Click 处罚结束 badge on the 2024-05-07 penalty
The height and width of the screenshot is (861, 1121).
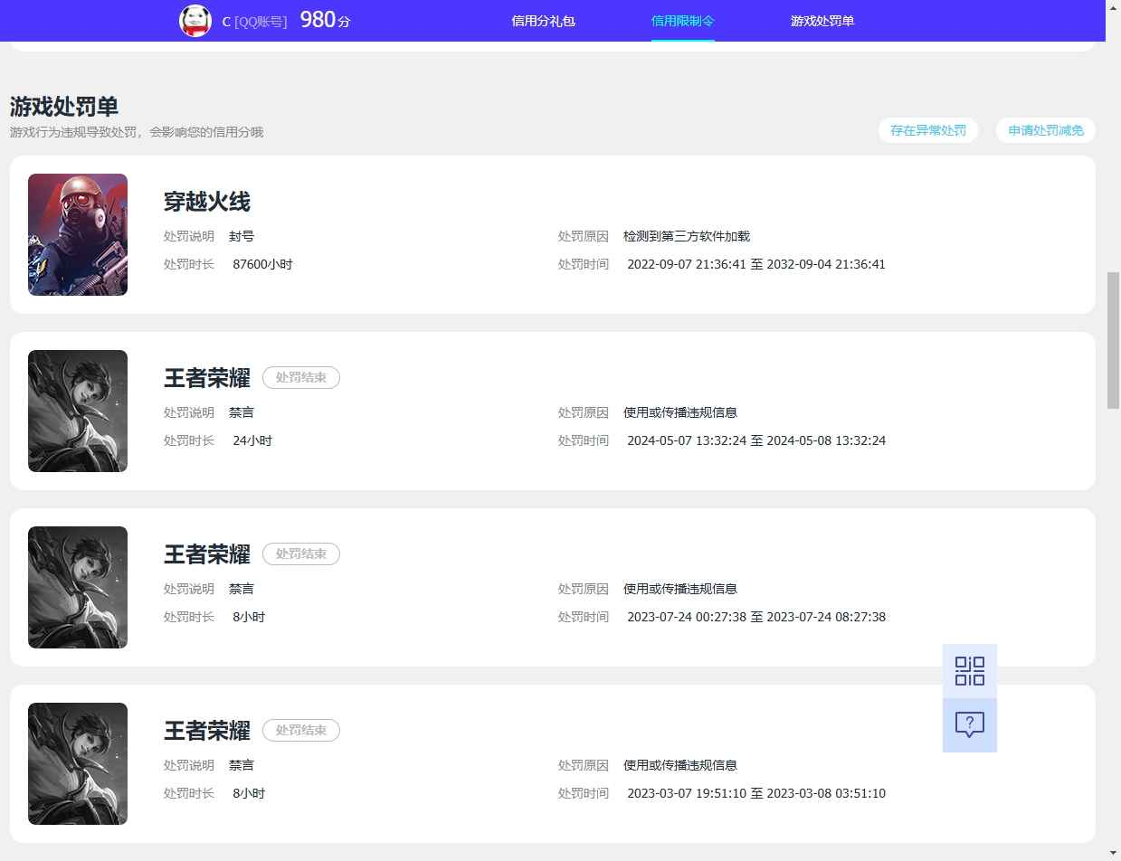(x=301, y=377)
